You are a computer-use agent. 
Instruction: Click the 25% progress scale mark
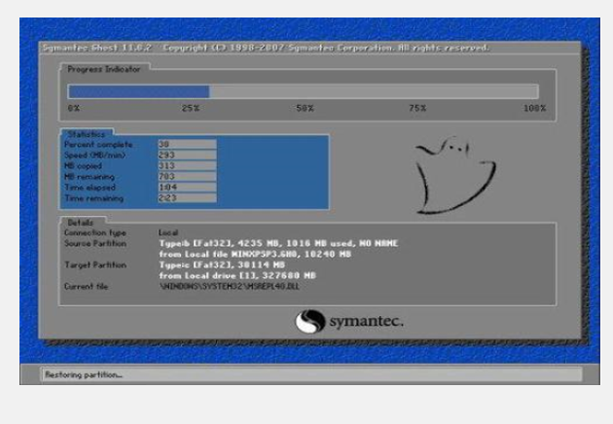click(x=191, y=108)
